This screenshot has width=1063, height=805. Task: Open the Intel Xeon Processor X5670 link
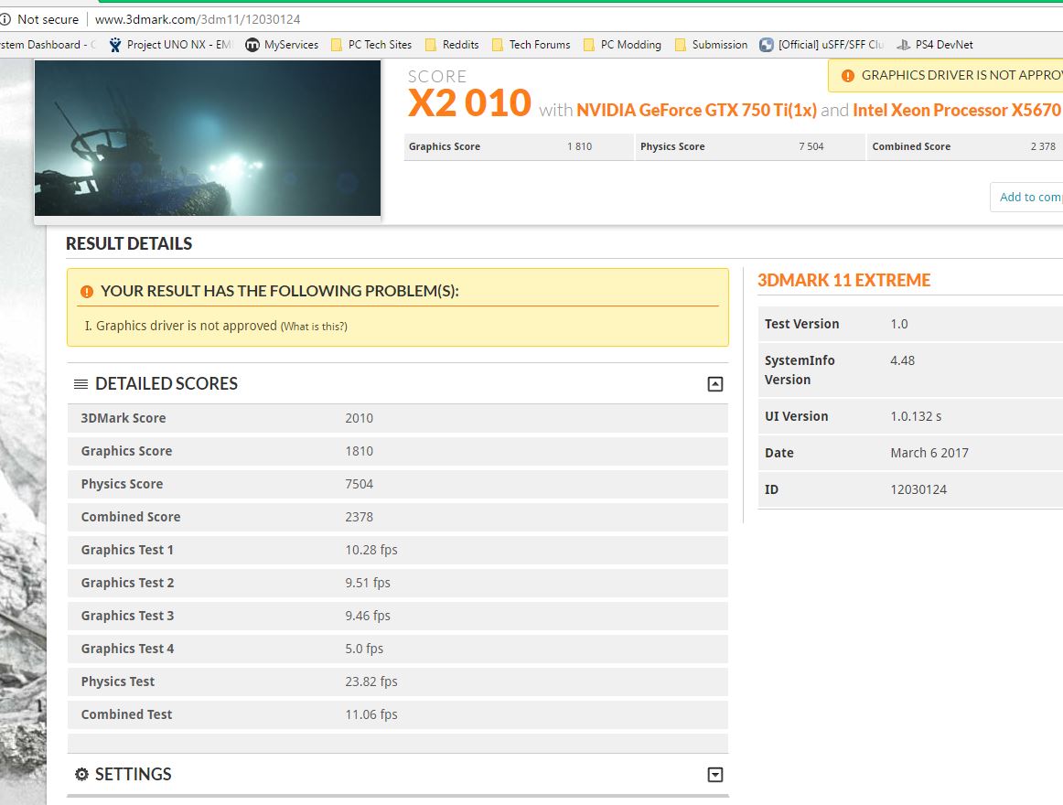pyautogui.click(x=957, y=110)
